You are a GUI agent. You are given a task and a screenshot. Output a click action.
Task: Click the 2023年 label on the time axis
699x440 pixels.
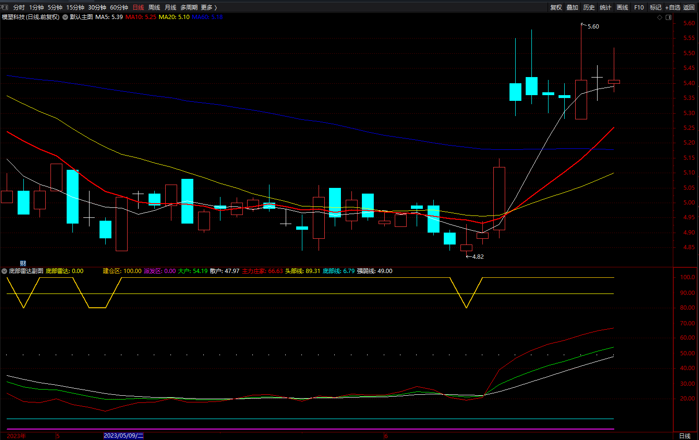pyautogui.click(x=16, y=436)
